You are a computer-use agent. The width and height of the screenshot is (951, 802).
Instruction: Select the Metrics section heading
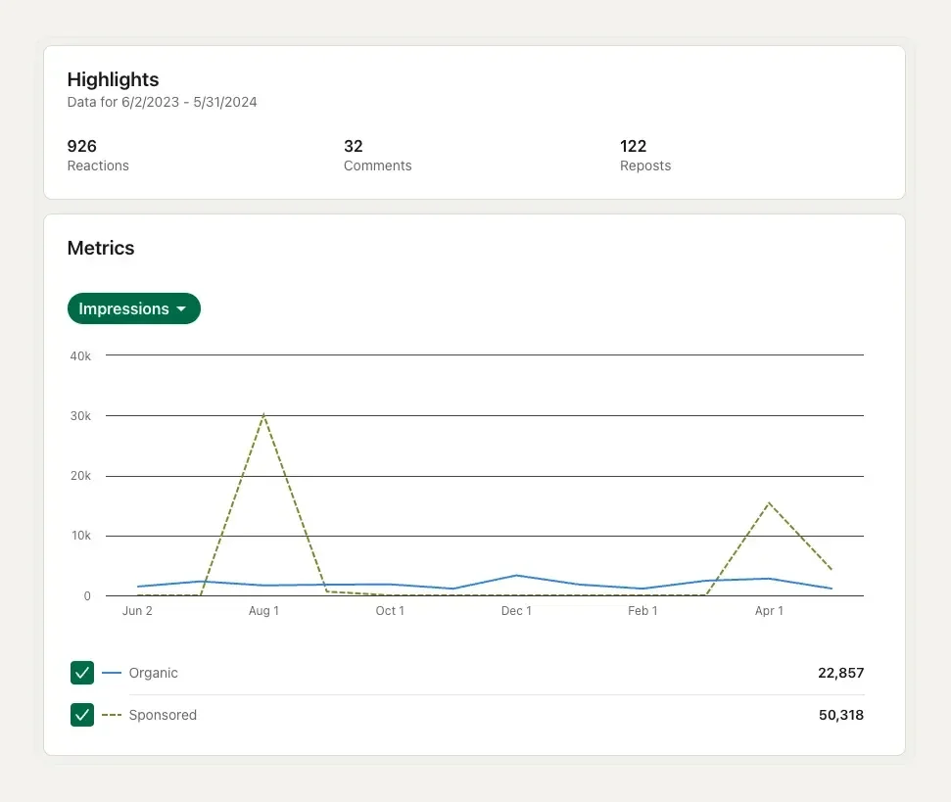pyautogui.click(x=101, y=248)
